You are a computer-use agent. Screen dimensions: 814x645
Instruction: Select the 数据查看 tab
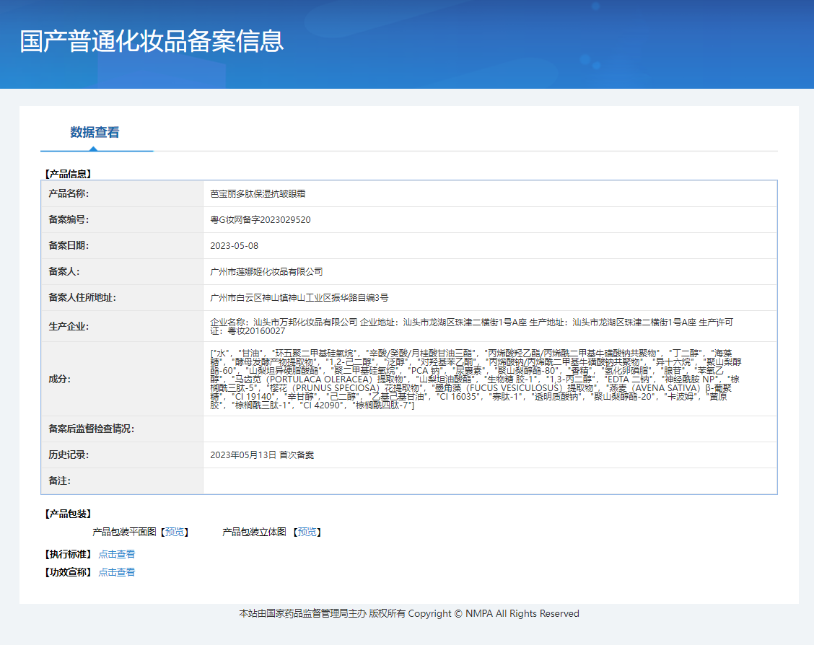click(x=95, y=132)
